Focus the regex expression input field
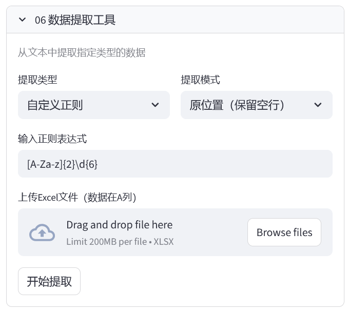Viewport: 348px width, 311px height. (x=175, y=164)
